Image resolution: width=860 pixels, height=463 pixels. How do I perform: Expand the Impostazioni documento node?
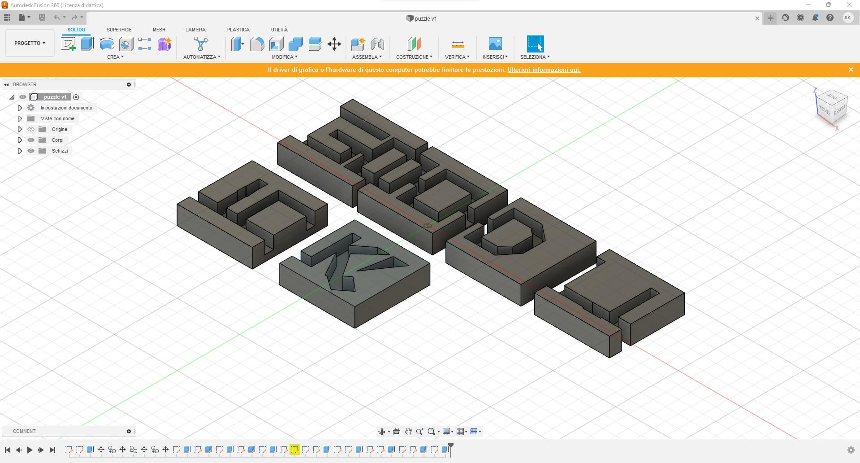(20, 108)
